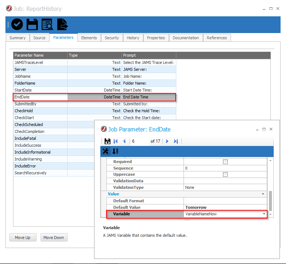286x264 pixels.
Task: Open the History tab
Action: (x=133, y=38)
